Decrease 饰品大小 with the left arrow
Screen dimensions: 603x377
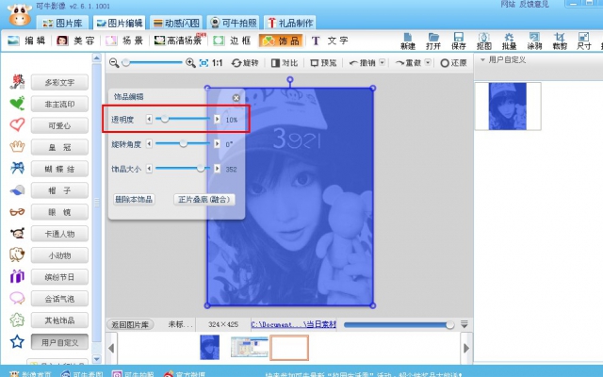point(149,169)
